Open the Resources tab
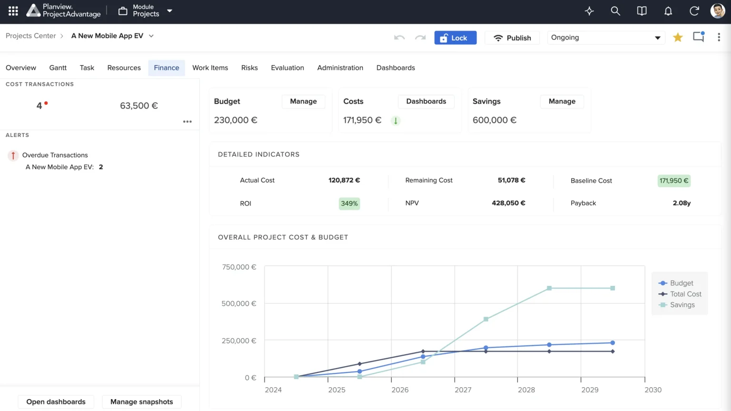The image size is (731, 411). coord(124,68)
